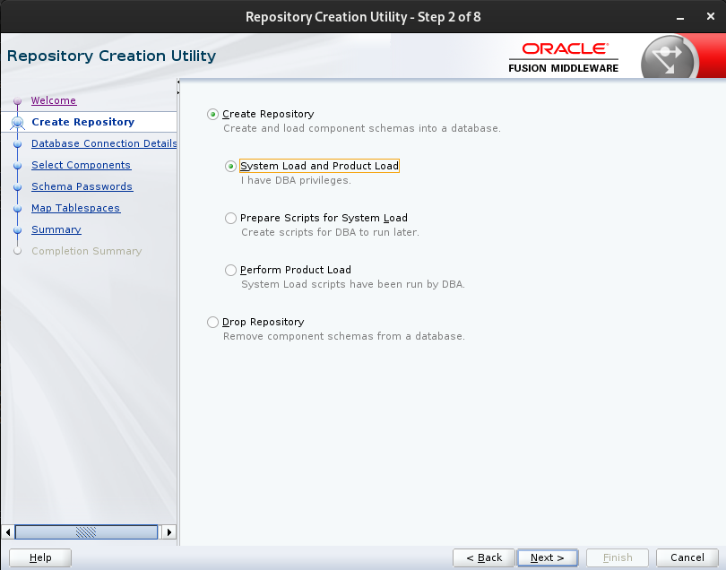Screen dimensions: 726x570
Task: Click the Help button
Action: coord(40,557)
